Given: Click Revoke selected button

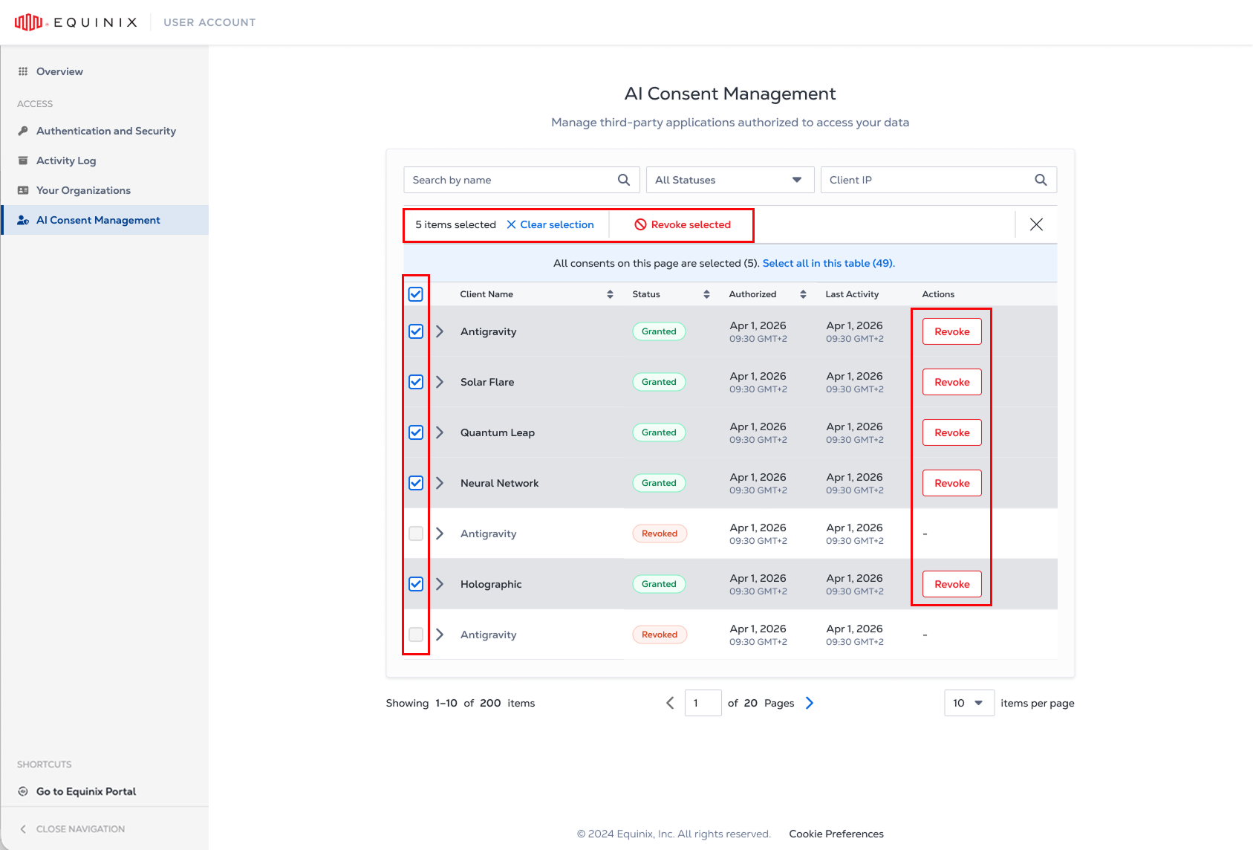Looking at the screenshot, I should (683, 224).
